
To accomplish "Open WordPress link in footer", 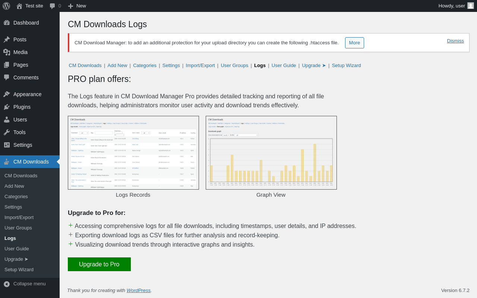I will [x=139, y=291].
